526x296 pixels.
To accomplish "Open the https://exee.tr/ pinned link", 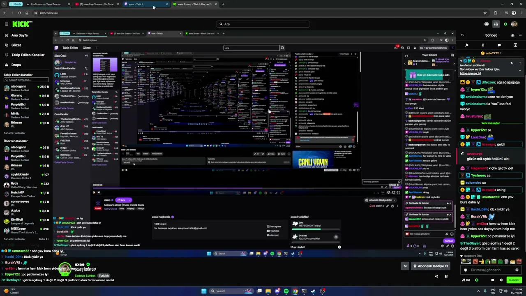I will [x=471, y=74].
